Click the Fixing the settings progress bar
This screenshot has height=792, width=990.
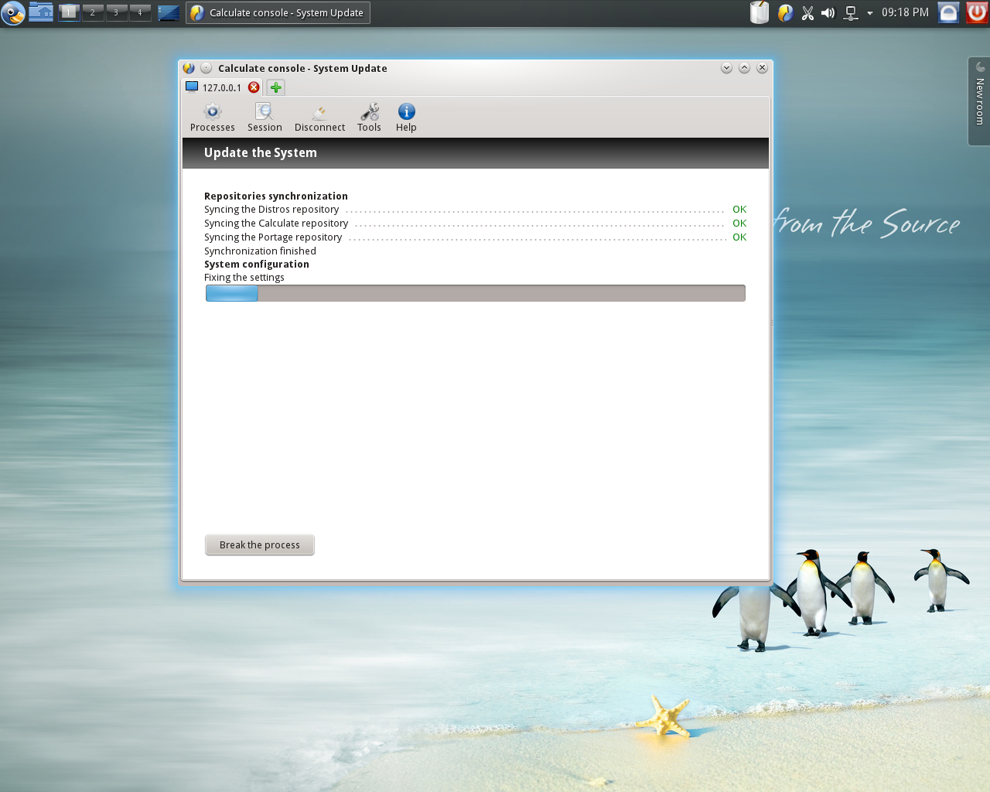476,293
